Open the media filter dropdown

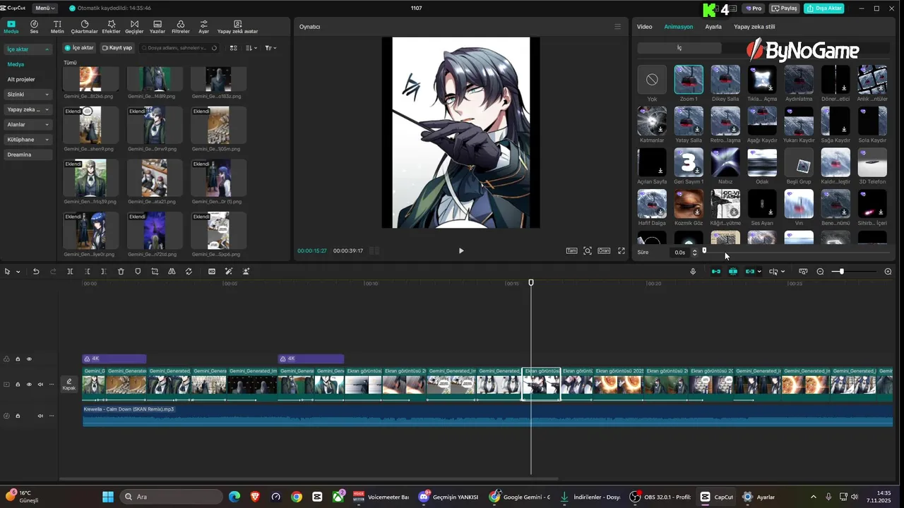pyautogui.click(x=270, y=48)
